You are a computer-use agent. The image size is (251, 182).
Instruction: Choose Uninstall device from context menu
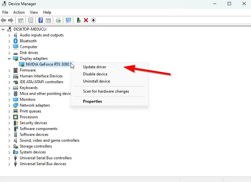click(96, 81)
